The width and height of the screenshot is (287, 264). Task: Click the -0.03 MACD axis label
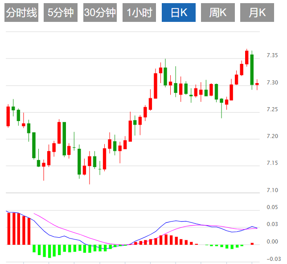(274, 259)
